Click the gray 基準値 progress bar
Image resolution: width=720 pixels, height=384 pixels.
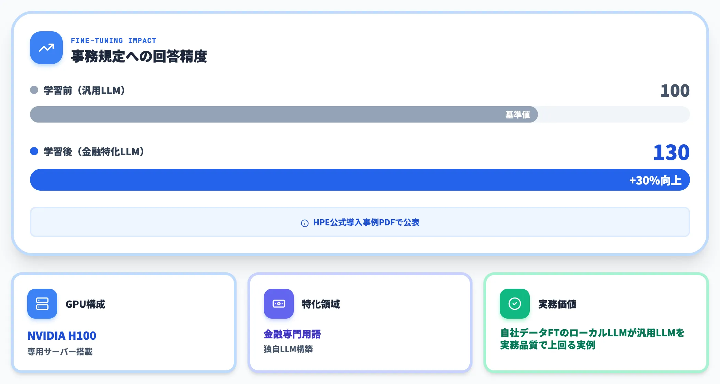(x=284, y=114)
